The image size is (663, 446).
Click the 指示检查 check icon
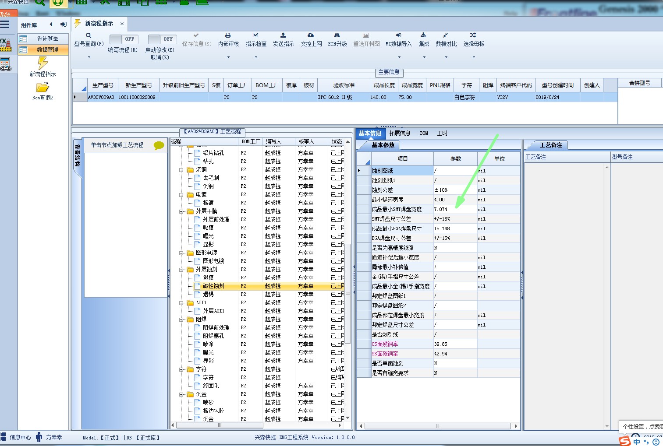click(255, 35)
